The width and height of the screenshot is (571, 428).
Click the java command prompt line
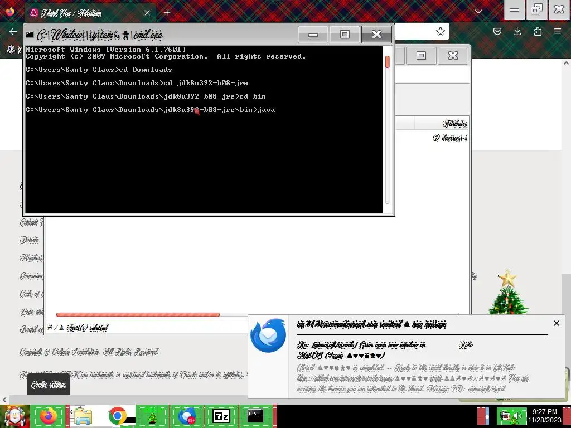(150, 110)
